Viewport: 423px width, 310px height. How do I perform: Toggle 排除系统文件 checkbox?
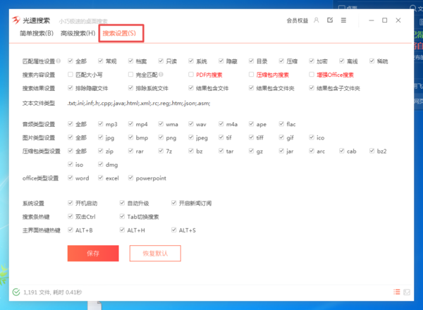pyautogui.click(x=130, y=88)
